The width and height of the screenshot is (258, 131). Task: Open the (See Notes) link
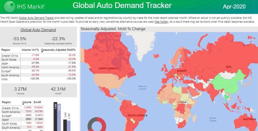pyautogui.click(x=161, y=22)
